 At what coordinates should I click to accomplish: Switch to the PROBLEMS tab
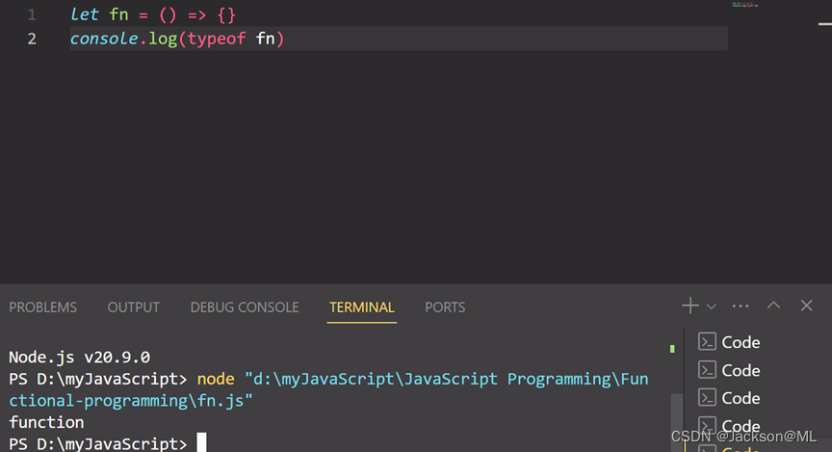click(42, 307)
